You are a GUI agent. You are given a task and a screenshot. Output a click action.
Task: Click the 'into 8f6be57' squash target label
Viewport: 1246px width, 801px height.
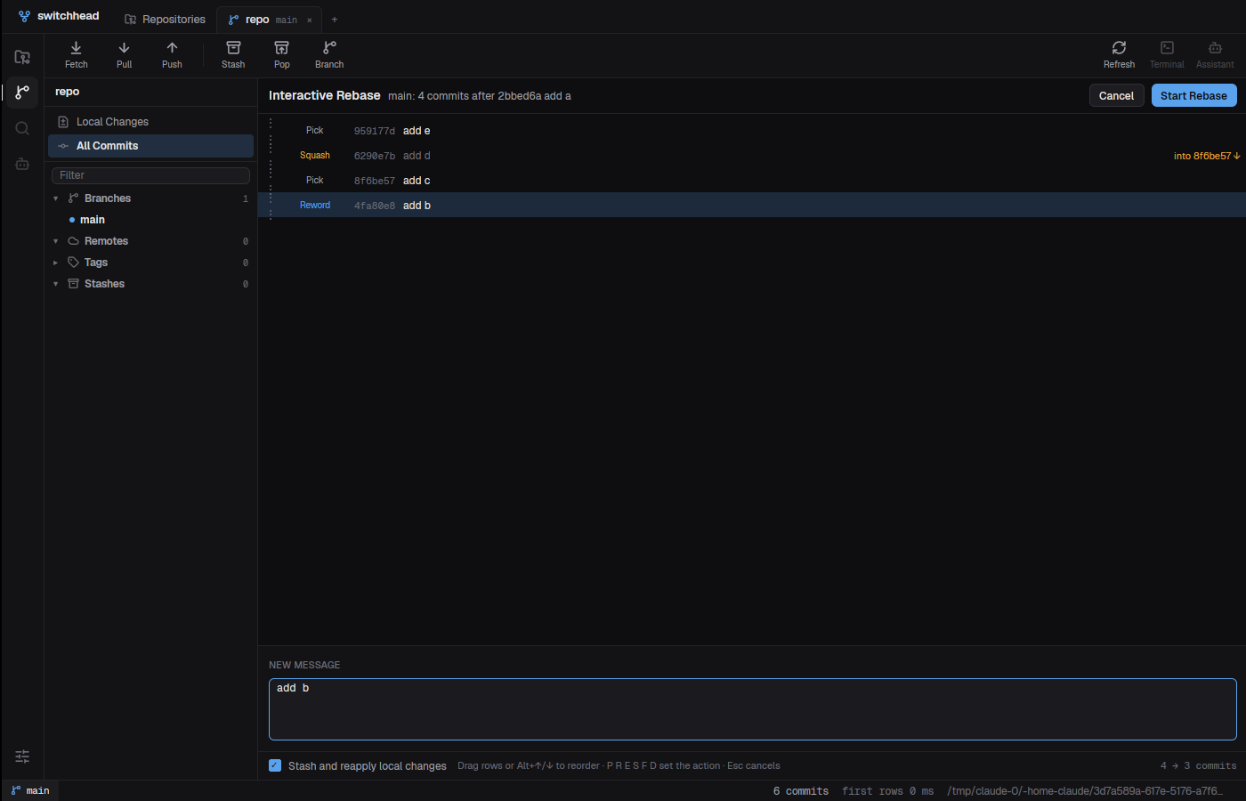(x=1207, y=156)
